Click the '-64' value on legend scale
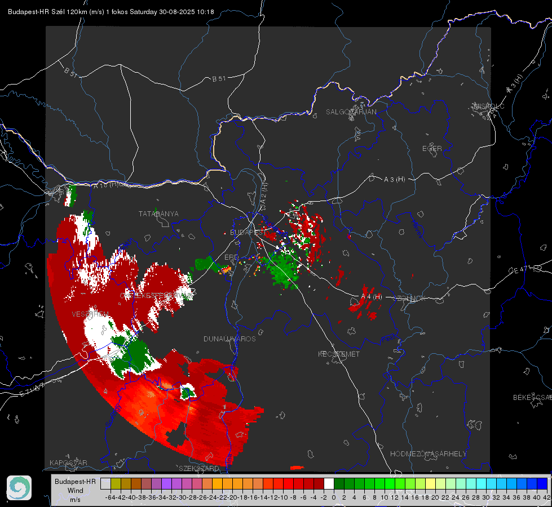 [x=111, y=497]
